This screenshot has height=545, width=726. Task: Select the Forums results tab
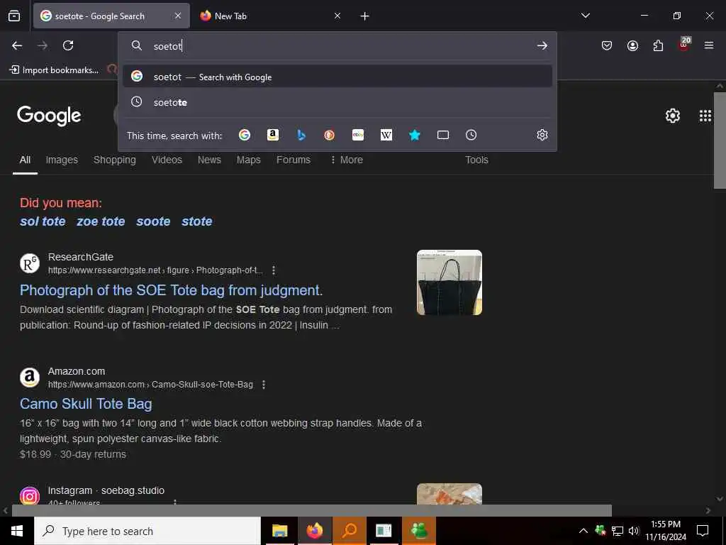coord(294,160)
